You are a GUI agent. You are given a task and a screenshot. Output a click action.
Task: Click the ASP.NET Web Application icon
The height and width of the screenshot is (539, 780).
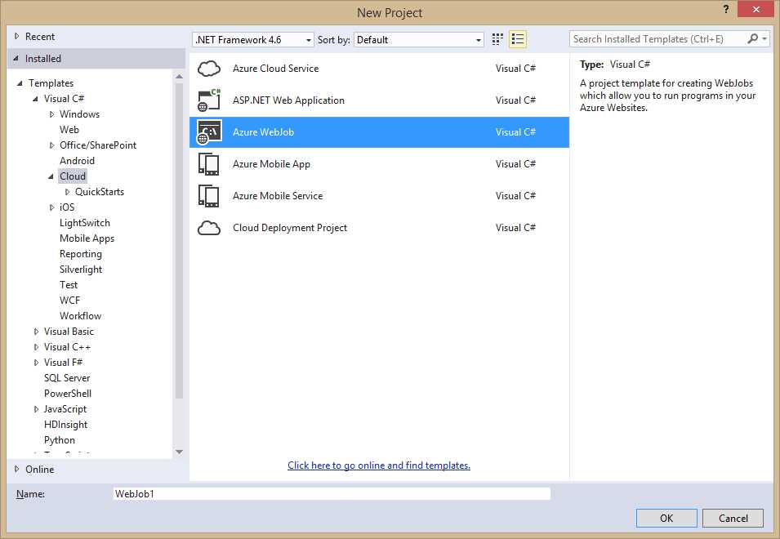pyautogui.click(x=209, y=100)
